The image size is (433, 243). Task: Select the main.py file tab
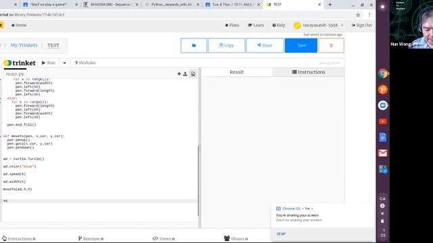[x=15, y=74]
